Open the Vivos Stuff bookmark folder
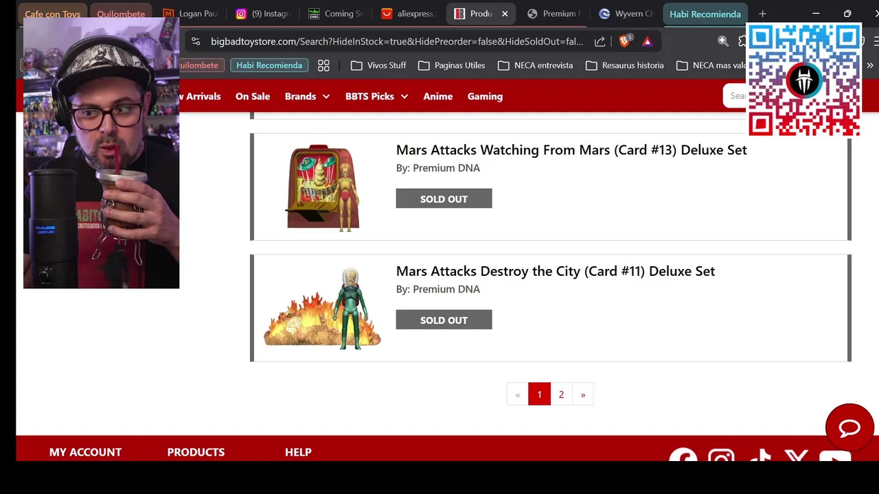 coord(378,65)
